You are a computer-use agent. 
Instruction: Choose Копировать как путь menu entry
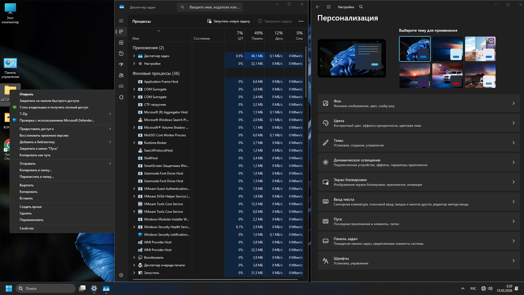pos(35,155)
